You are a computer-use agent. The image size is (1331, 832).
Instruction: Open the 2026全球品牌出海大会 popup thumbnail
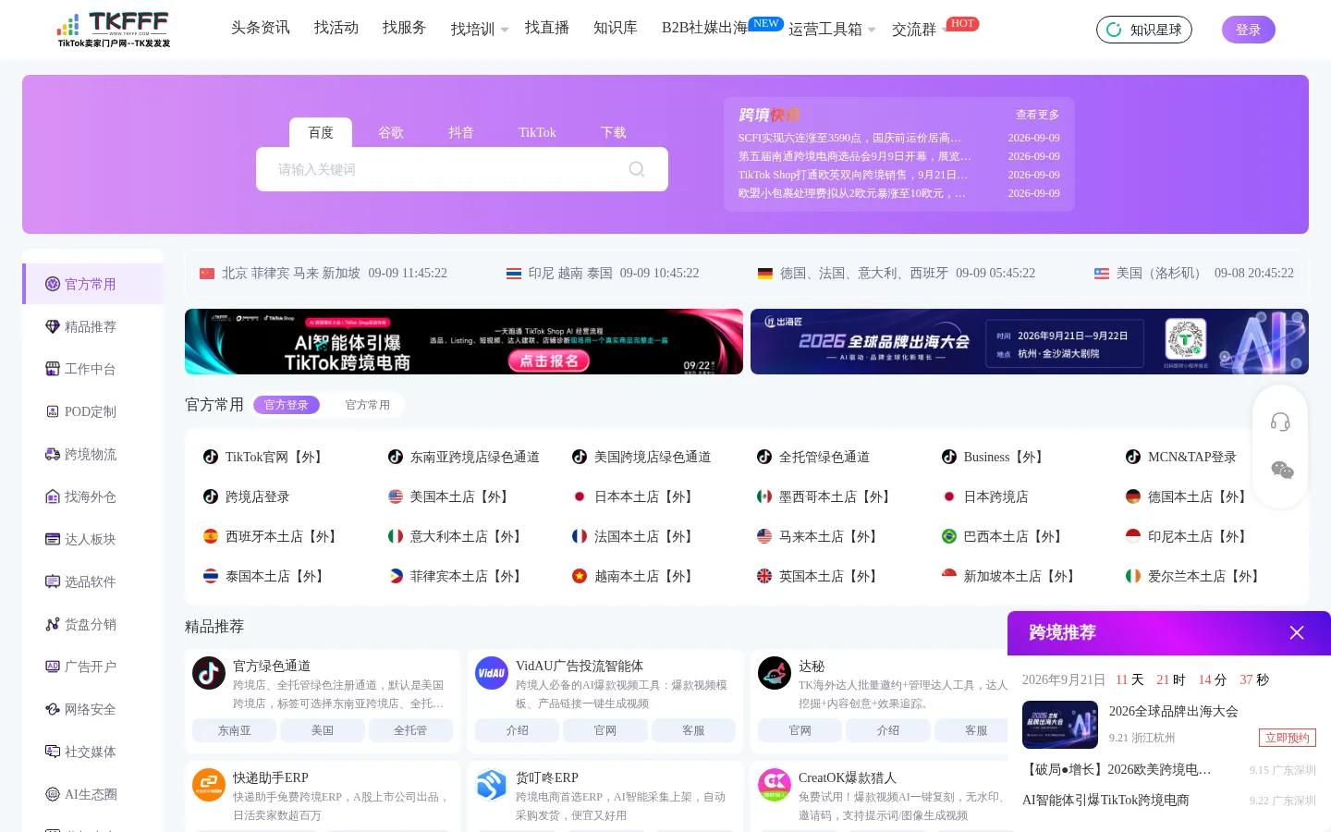click(1060, 725)
